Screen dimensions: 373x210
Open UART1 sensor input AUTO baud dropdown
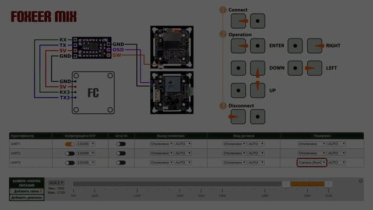(x=256, y=144)
